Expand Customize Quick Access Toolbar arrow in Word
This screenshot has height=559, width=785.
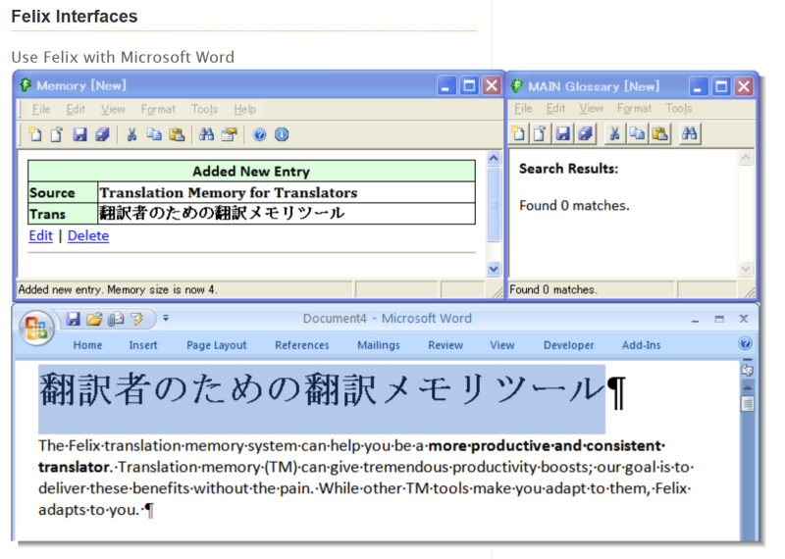pyautogui.click(x=166, y=318)
